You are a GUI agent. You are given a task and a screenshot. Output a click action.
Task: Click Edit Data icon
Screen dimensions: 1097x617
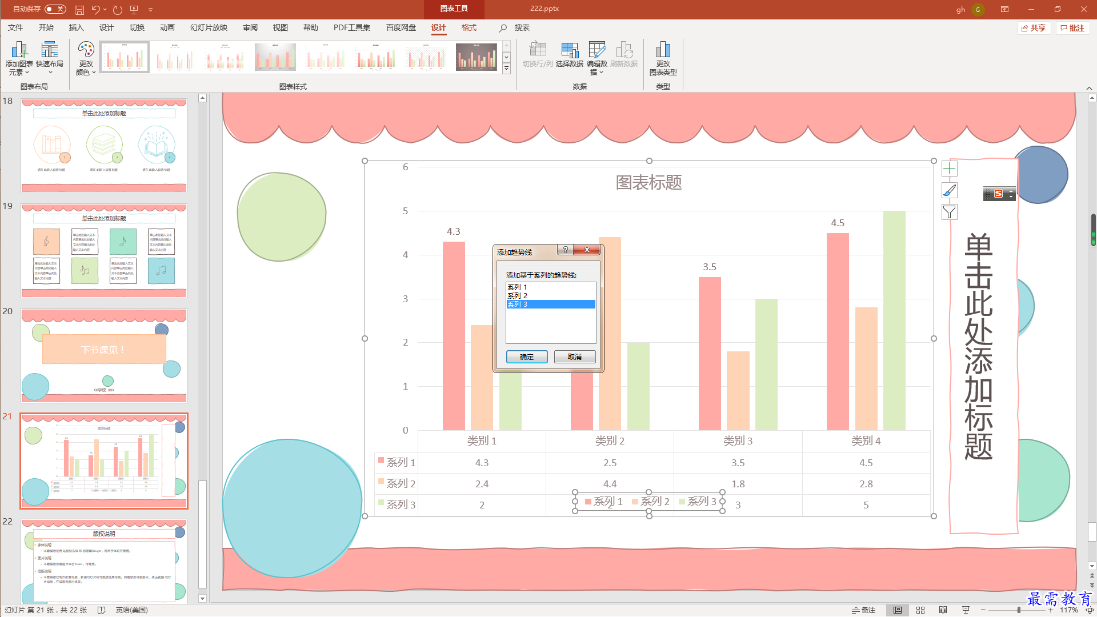[x=596, y=59]
